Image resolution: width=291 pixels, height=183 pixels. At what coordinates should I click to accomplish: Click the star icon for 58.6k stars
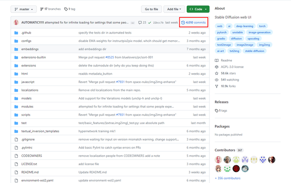(217, 73)
